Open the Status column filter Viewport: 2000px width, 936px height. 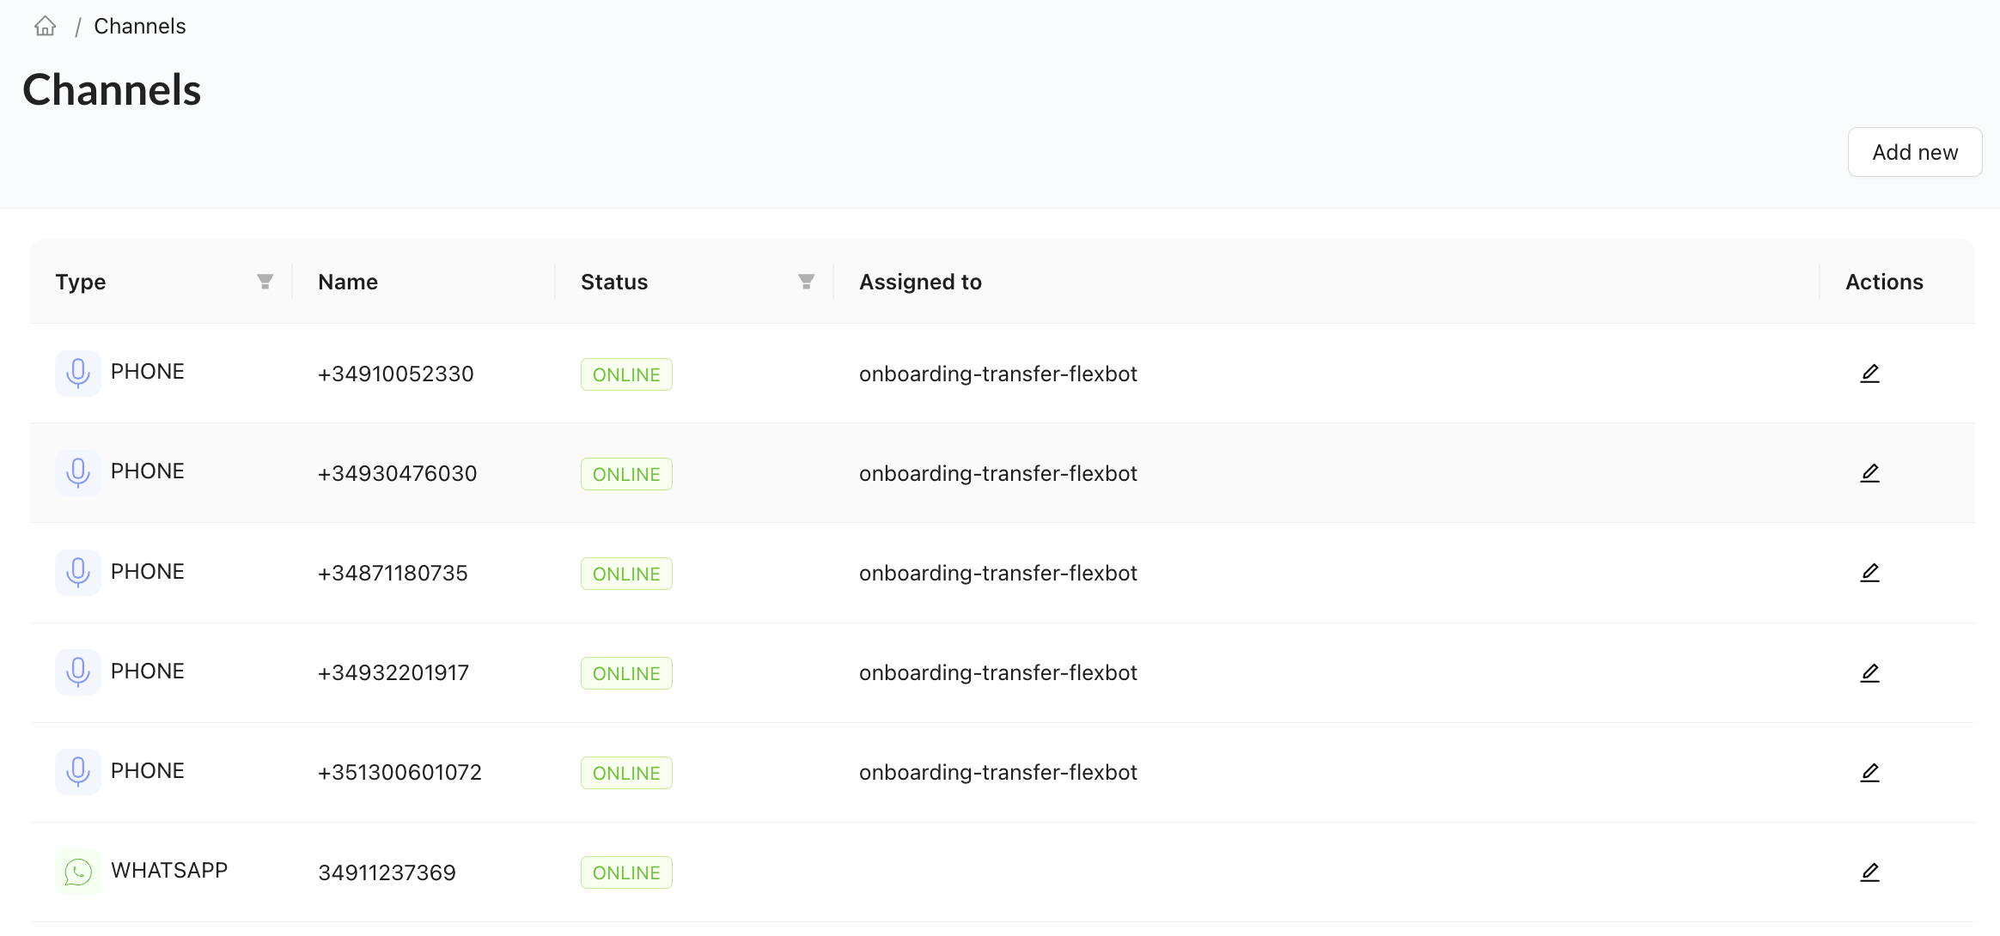806,282
